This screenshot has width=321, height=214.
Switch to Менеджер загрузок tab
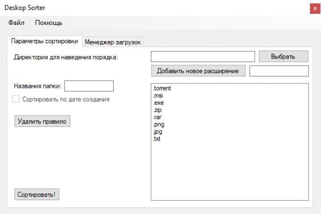tap(113, 42)
